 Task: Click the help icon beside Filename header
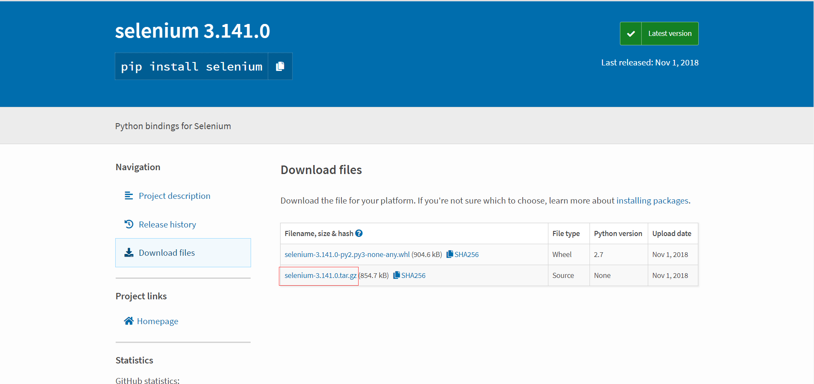(359, 233)
